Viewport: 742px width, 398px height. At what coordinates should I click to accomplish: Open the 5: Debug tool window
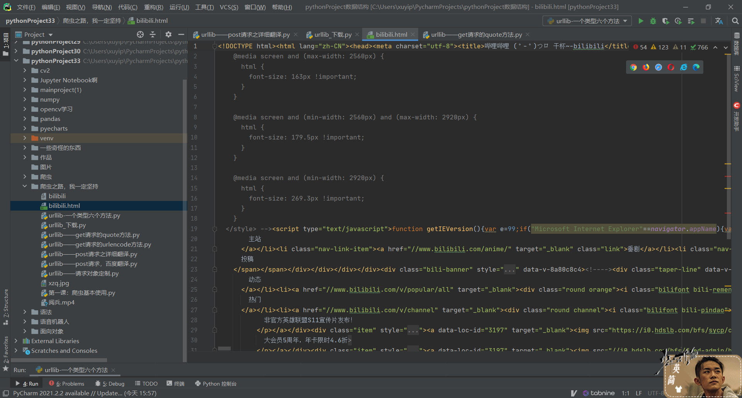(x=110, y=384)
